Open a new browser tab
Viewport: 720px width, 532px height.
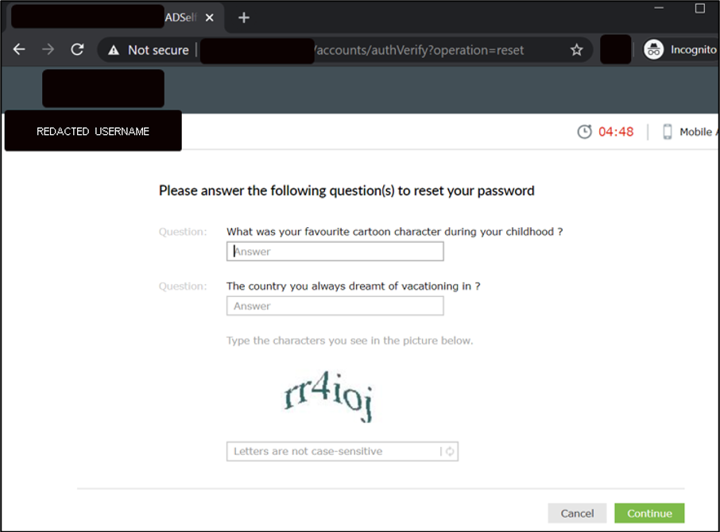244,17
